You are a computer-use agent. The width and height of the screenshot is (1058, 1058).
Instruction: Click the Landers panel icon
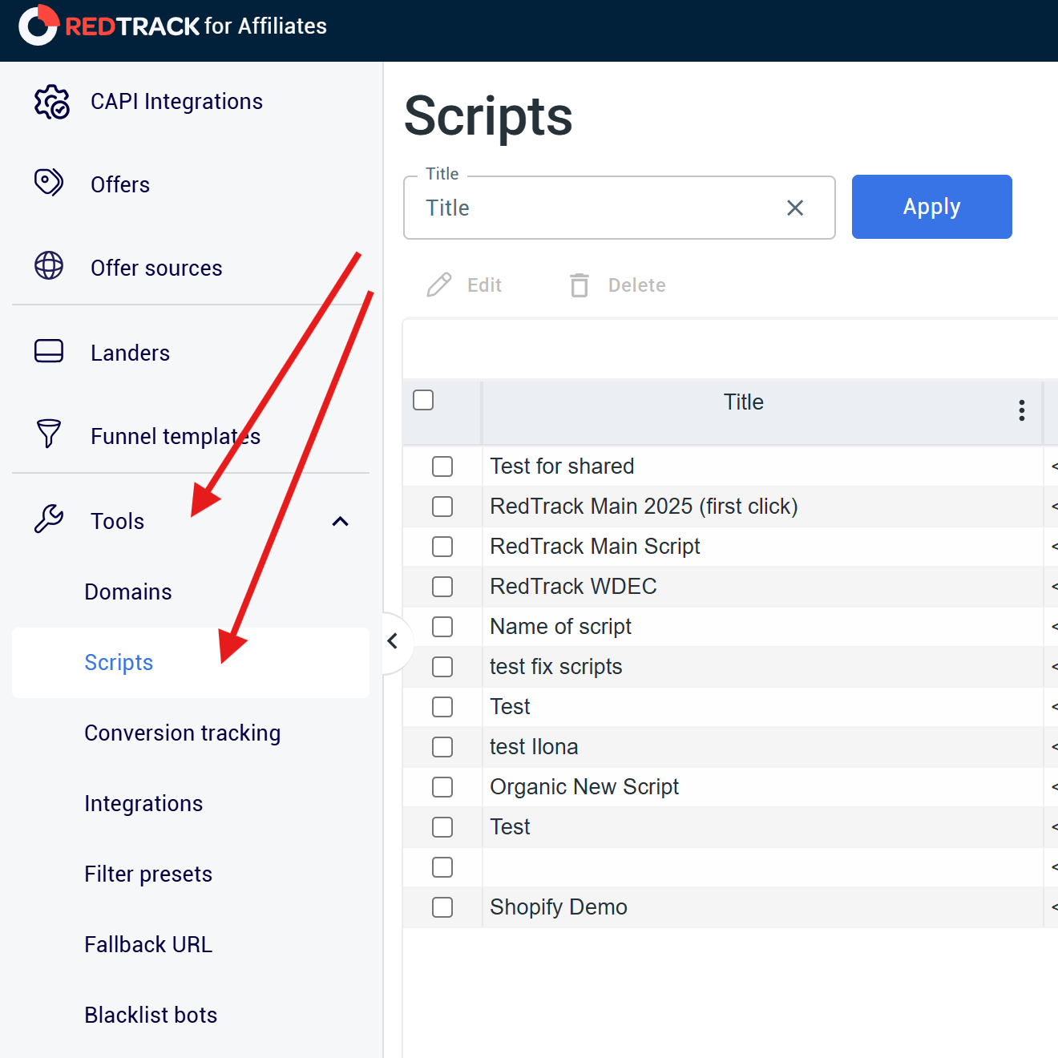pos(49,351)
